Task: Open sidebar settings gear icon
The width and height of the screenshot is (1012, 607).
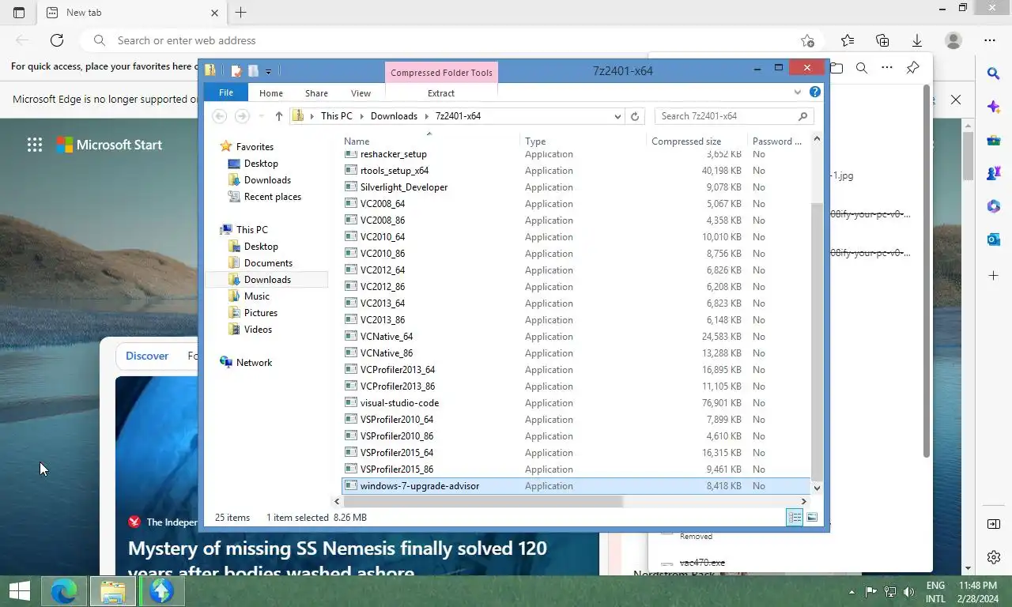Action: click(x=994, y=557)
